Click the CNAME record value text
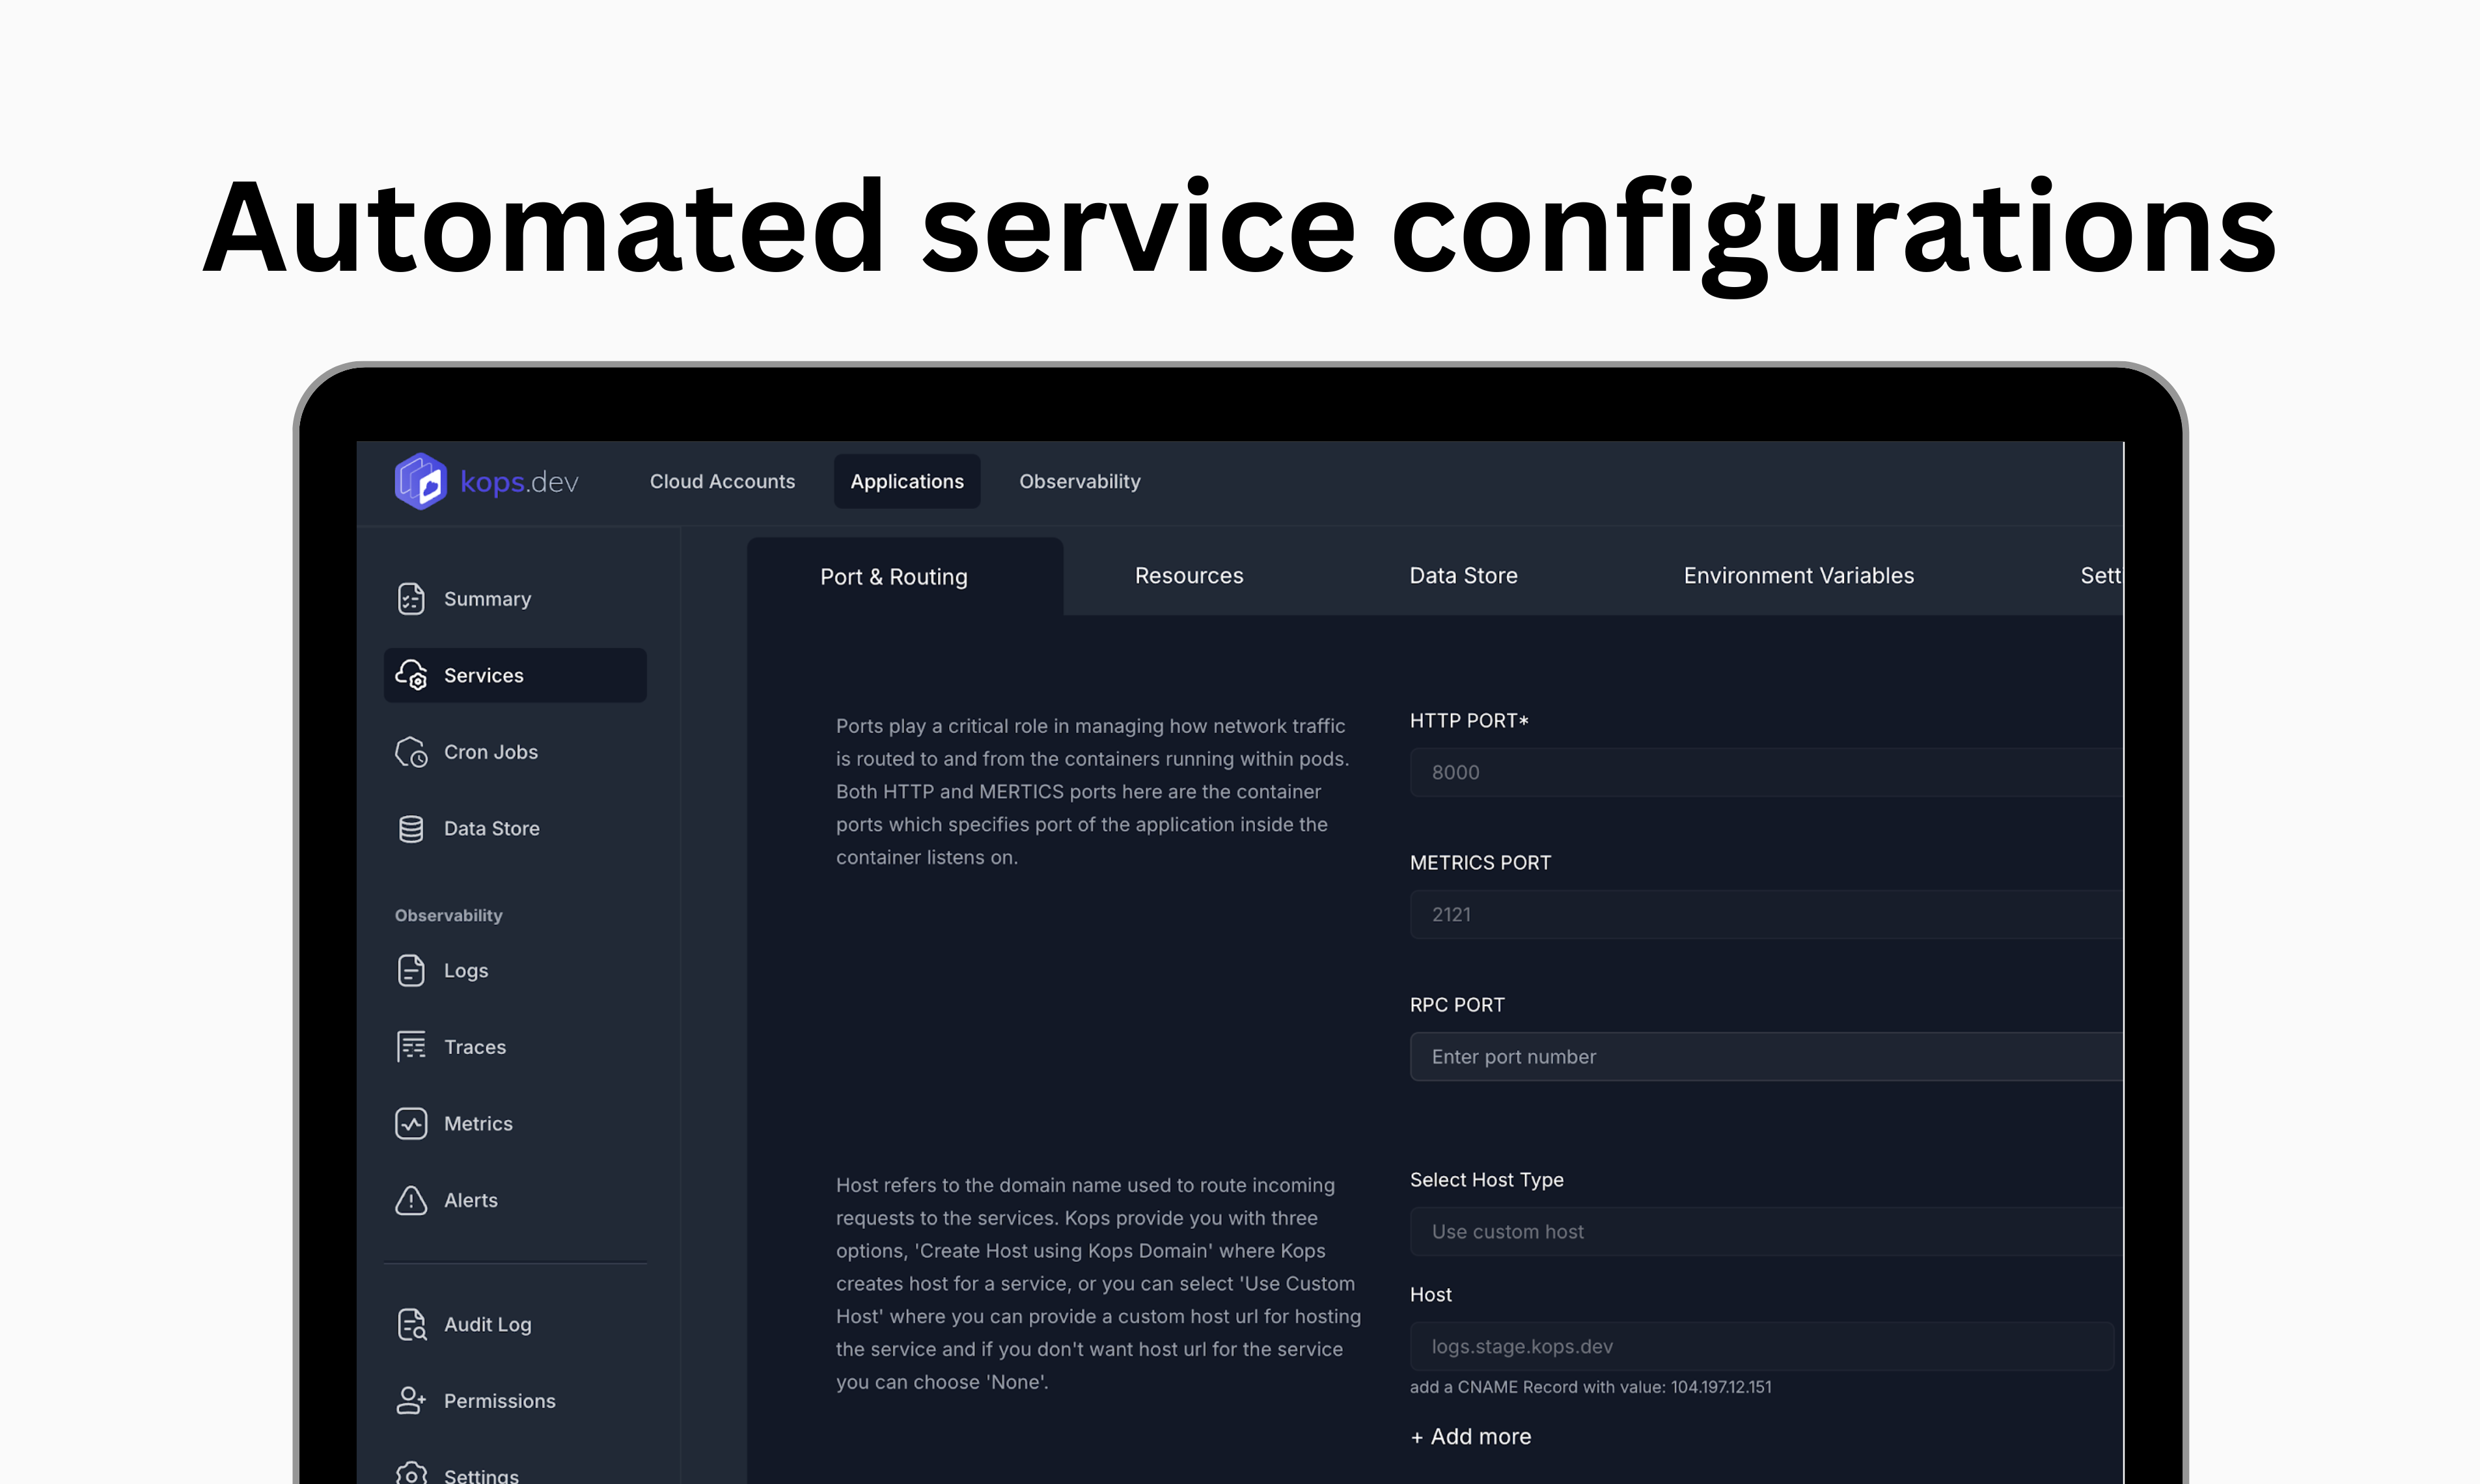Image resolution: width=2480 pixels, height=1484 pixels. [1590, 1387]
